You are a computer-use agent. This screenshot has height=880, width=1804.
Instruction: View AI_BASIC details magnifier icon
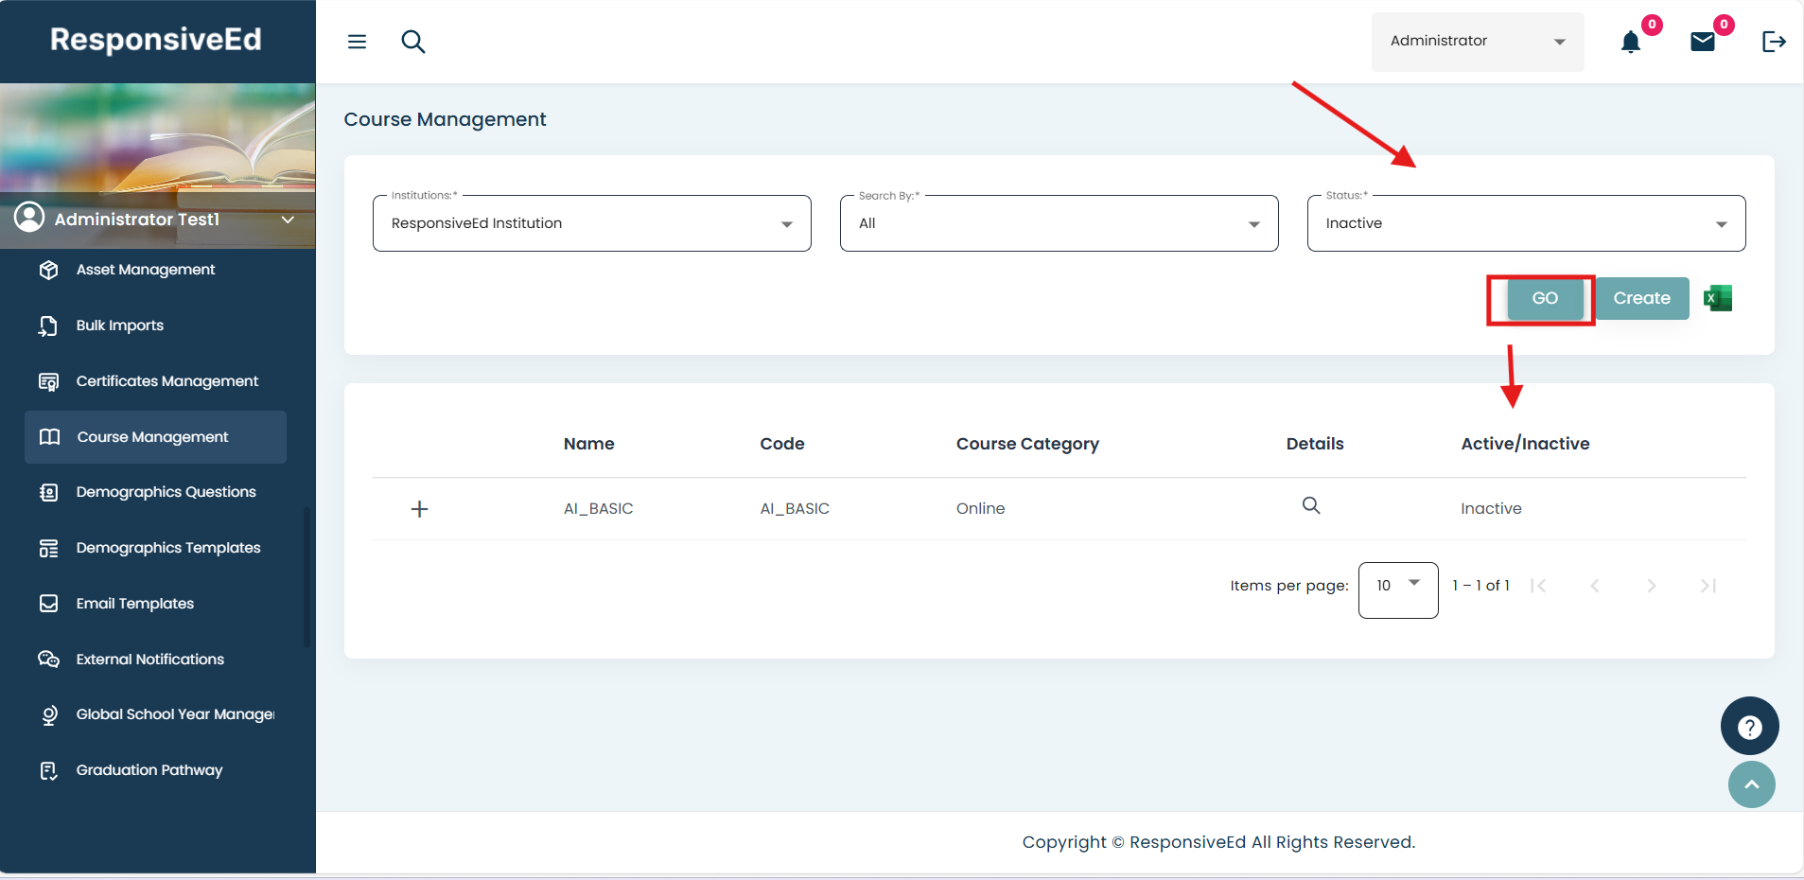(1310, 506)
